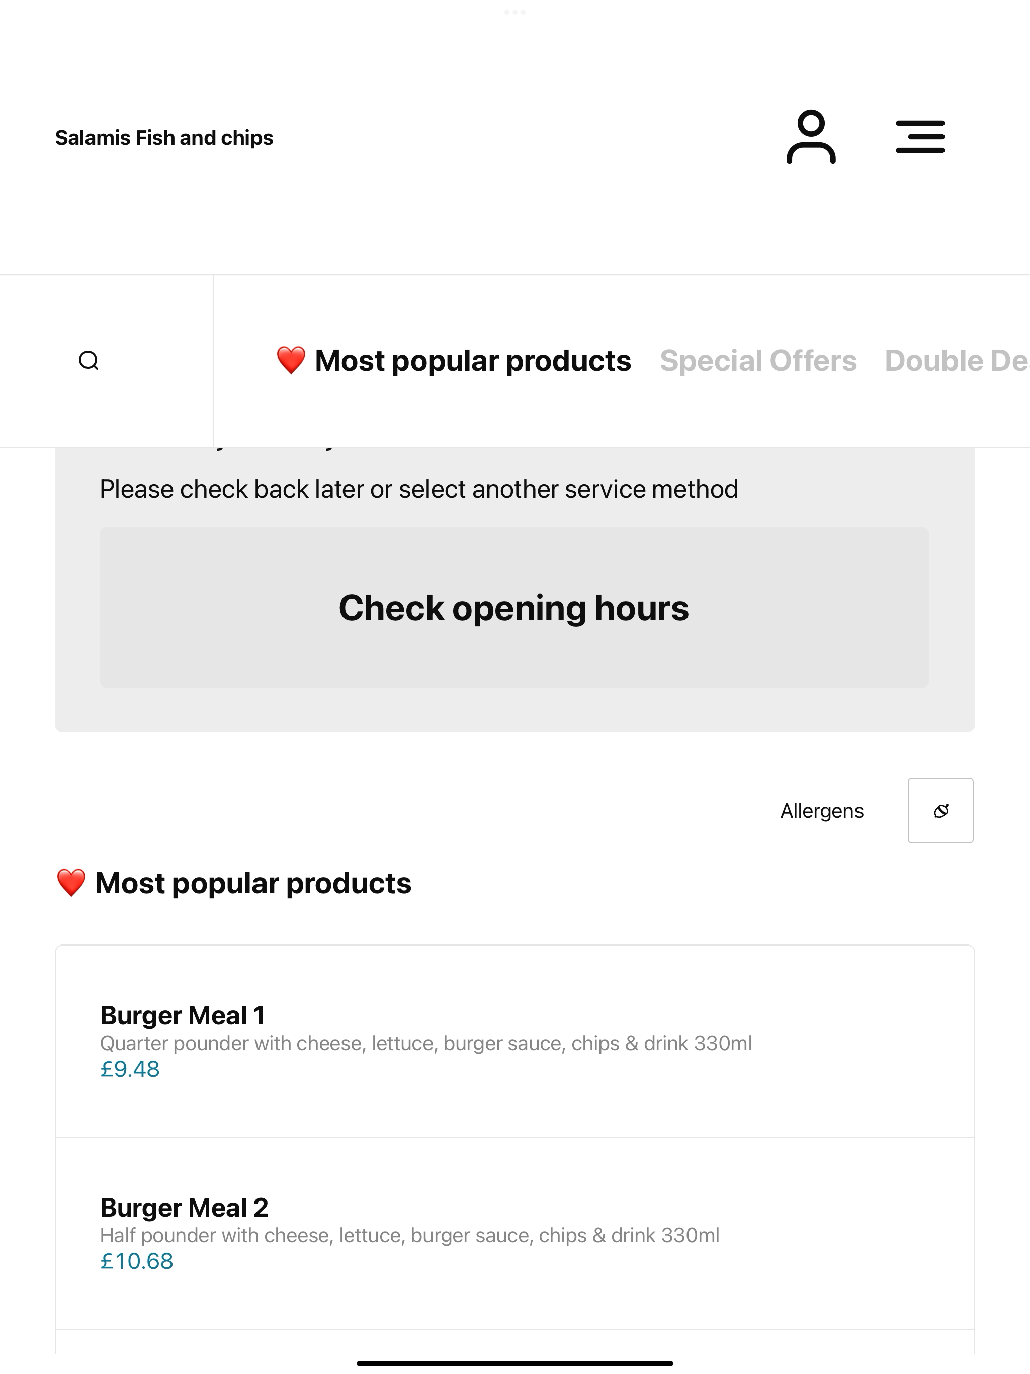The width and height of the screenshot is (1030, 1374).
Task: Click 'Please check back later' message
Action: tap(419, 489)
